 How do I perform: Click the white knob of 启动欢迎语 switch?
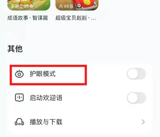(133, 98)
